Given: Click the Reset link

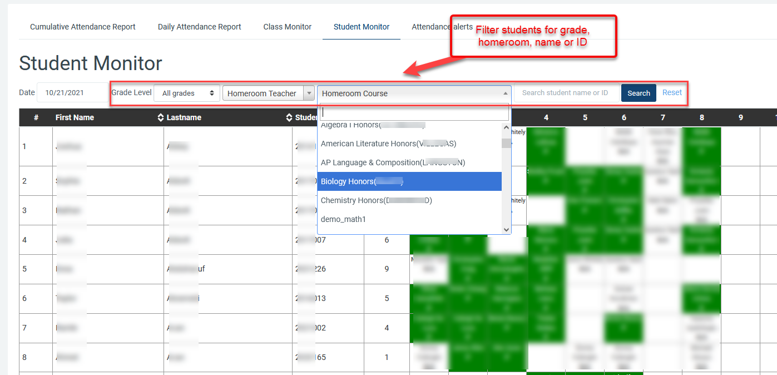Looking at the screenshot, I should coord(672,93).
